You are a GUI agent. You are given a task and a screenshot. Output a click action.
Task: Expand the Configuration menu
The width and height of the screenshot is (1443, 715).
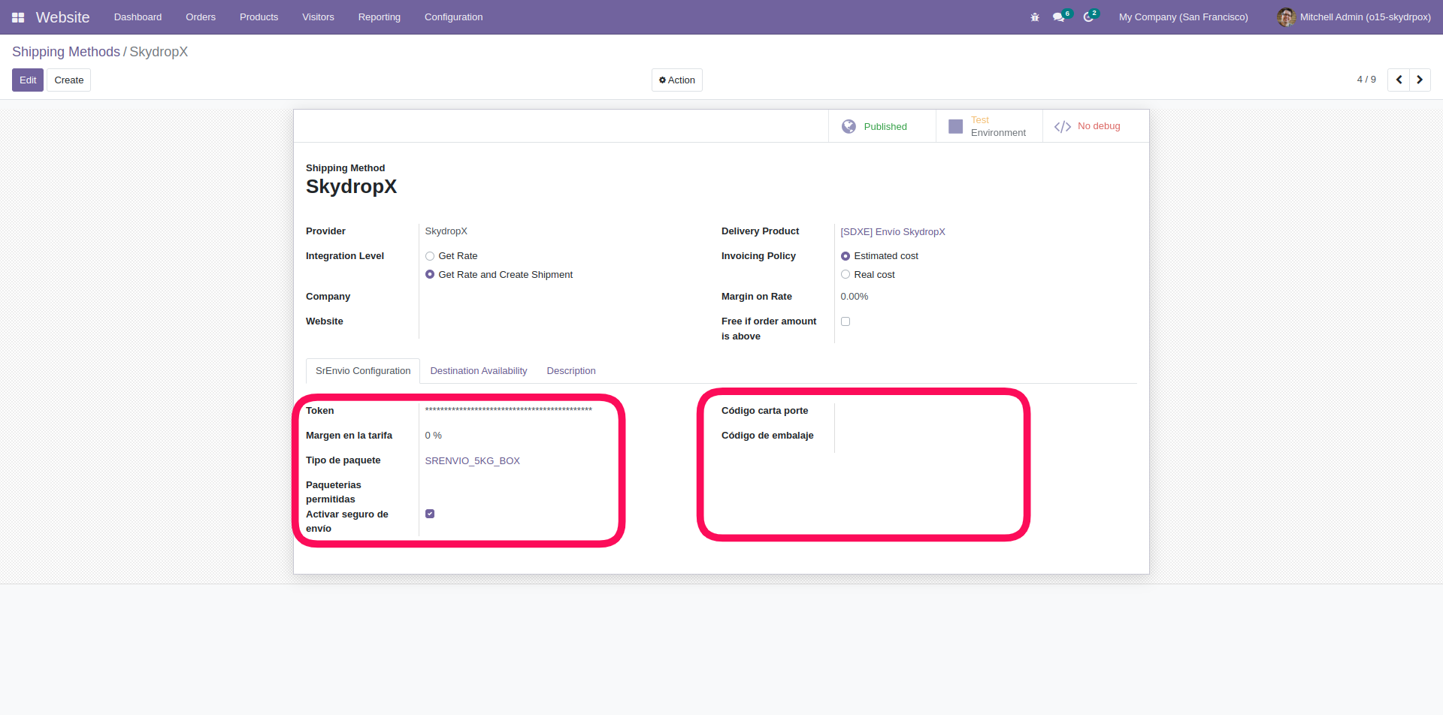coord(453,17)
